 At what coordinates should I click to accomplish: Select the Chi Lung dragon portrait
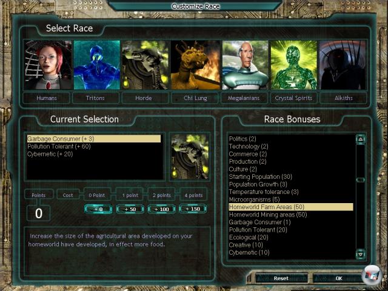(x=195, y=65)
